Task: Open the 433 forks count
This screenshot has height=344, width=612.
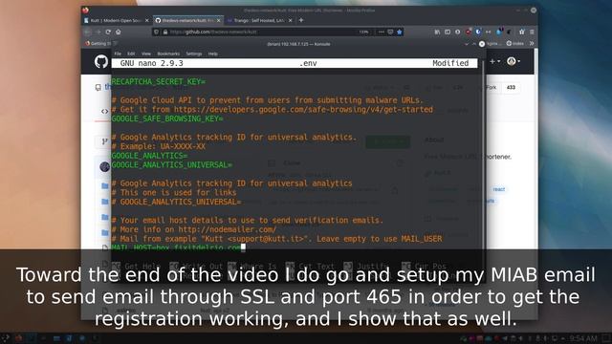Action: pyautogui.click(x=511, y=87)
